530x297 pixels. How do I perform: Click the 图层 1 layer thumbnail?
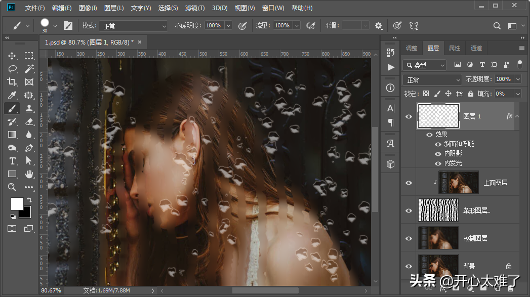[x=438, y=116]
